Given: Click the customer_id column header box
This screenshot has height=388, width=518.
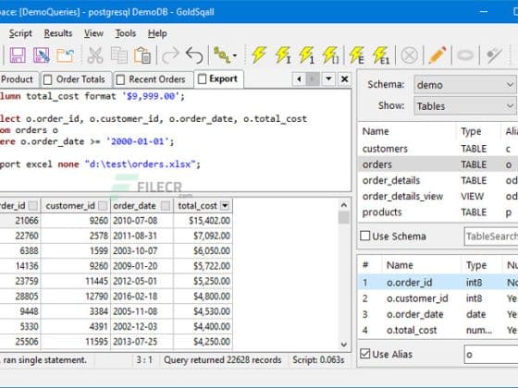Looking at the screenshot, I should [103, 206].
